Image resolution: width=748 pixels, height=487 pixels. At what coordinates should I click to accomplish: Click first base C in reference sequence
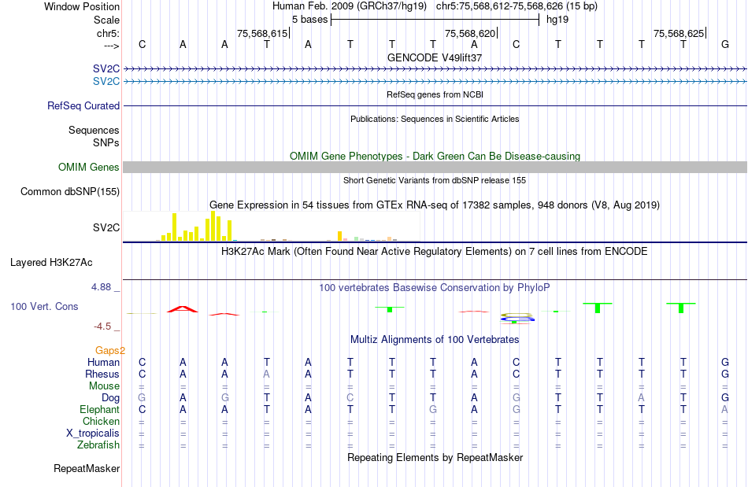coord(142,44)
